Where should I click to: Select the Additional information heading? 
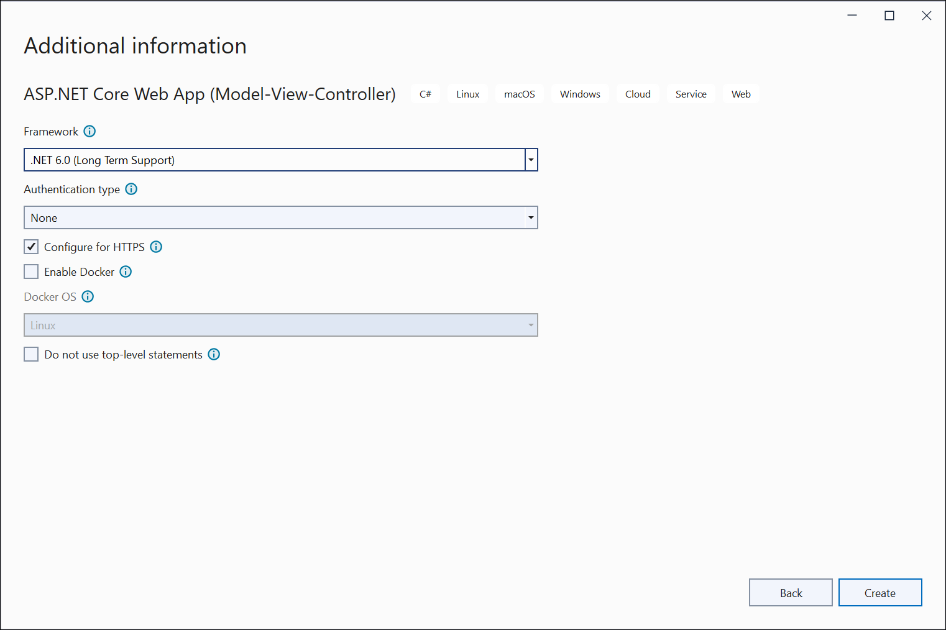[135, 46]
